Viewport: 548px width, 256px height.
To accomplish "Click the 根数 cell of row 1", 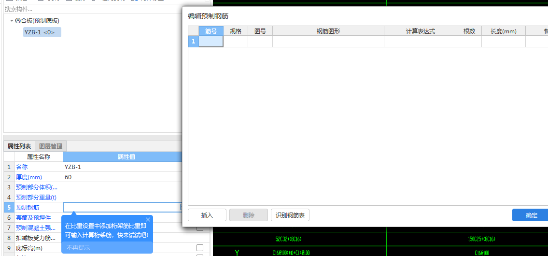I will click(x=469, y=41).
